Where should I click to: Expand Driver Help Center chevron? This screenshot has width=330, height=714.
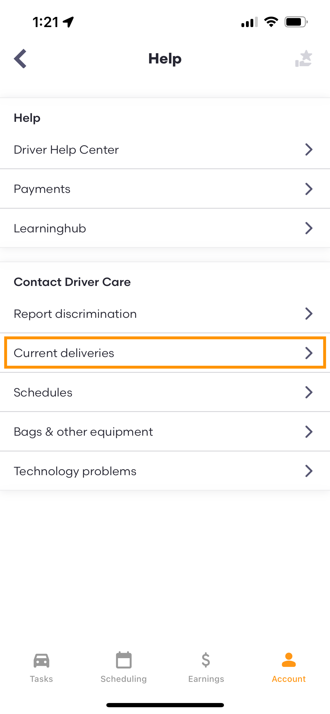click(309, 149)
